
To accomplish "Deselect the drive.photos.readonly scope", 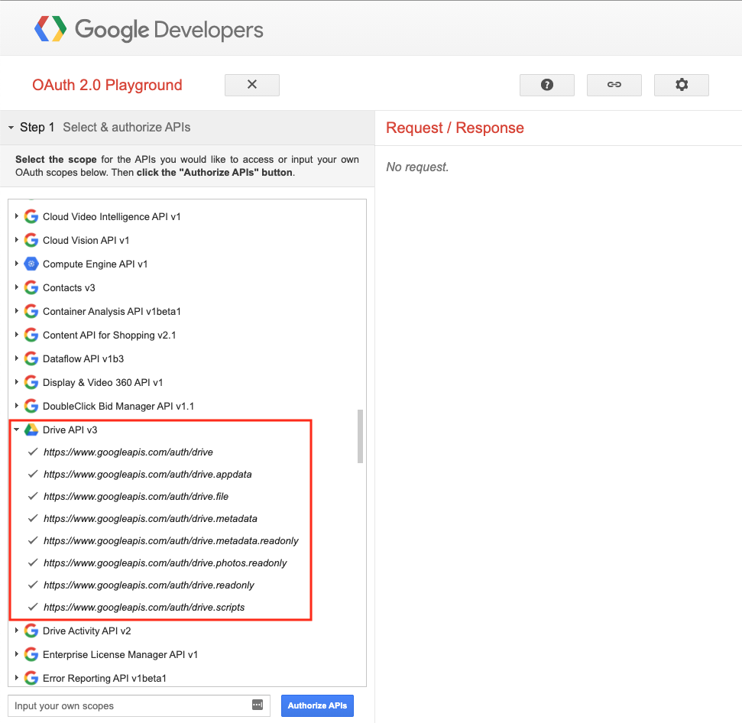I will 33,563.
